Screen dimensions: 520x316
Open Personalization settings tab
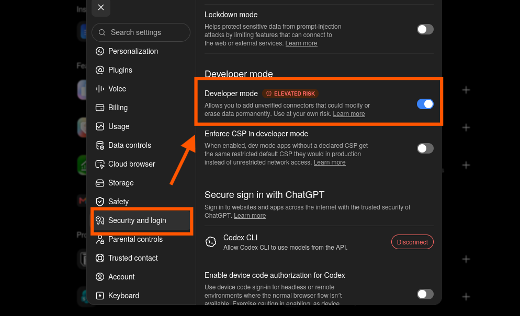tap(141, 51)
